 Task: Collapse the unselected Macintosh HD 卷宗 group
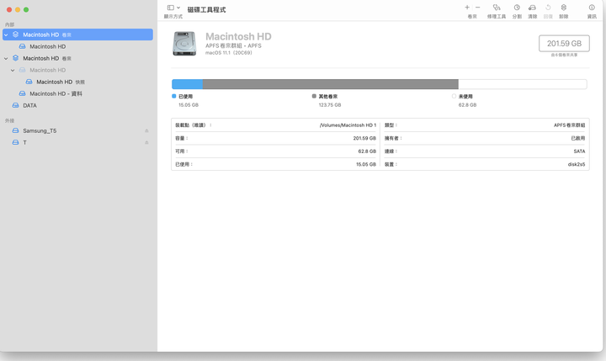[6, 58]
